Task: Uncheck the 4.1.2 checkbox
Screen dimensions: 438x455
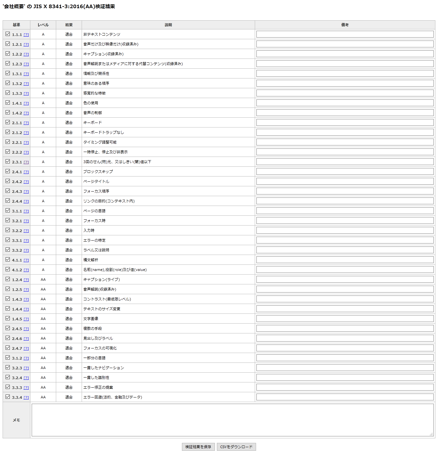Action: point(8,269)
